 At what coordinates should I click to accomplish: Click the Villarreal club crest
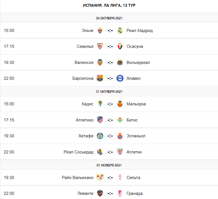pos(120,63)
